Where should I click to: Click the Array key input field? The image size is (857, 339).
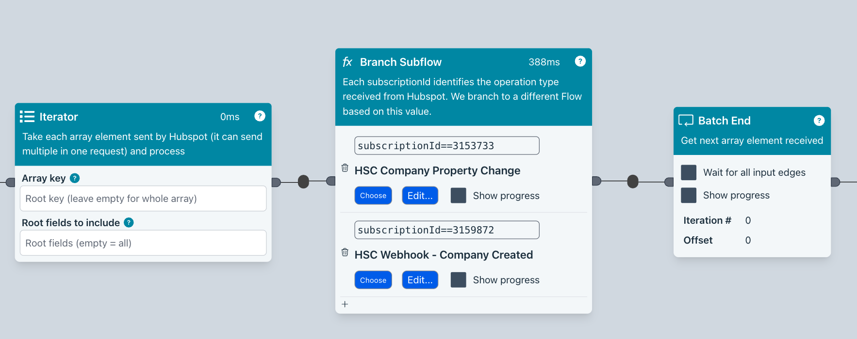(143, 199)
